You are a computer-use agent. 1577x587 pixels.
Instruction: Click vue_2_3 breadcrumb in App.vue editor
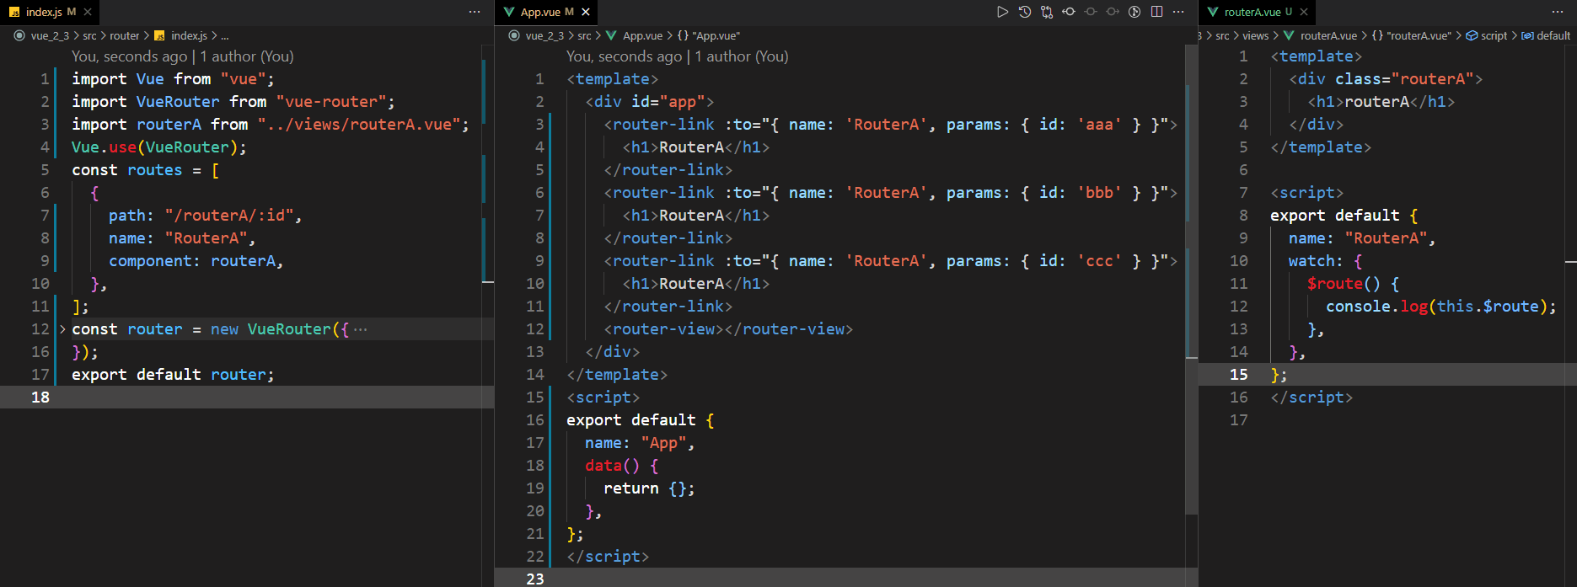coord(544,35)
